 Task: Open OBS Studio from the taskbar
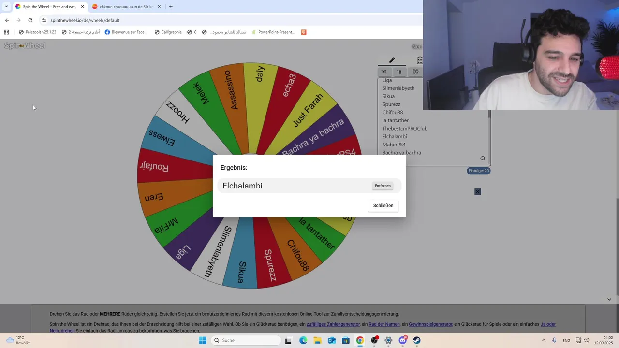coord(374,340)
